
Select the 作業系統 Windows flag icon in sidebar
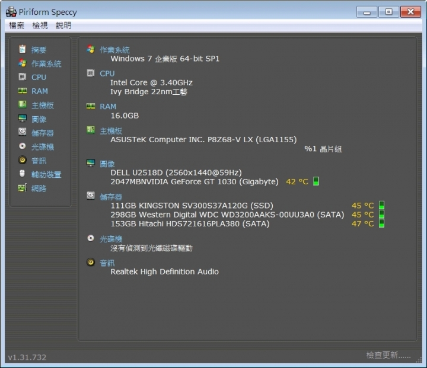click(x=23, y=63)
